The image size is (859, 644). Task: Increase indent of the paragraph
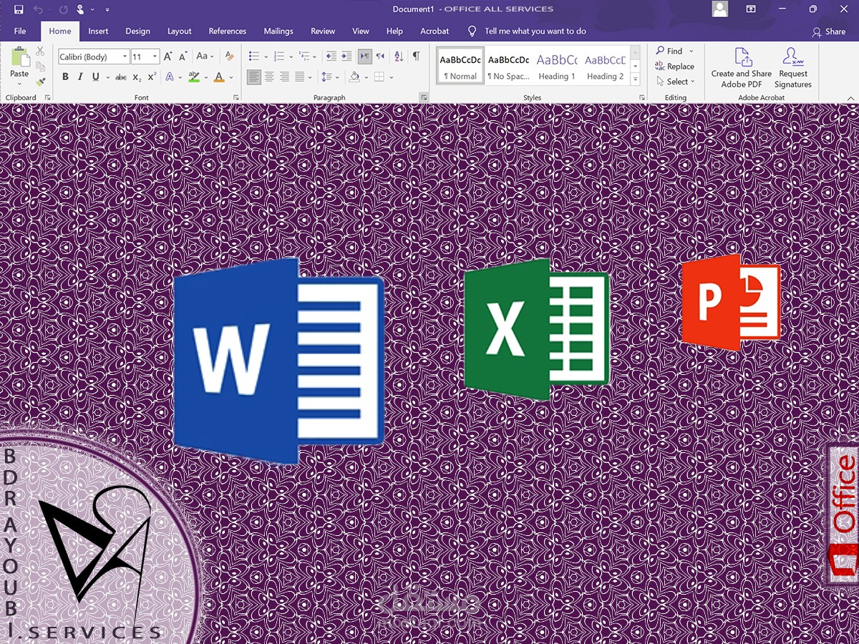(x=346, y=56)
